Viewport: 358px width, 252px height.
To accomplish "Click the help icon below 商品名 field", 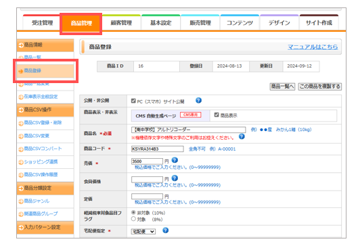I will 242,136.
